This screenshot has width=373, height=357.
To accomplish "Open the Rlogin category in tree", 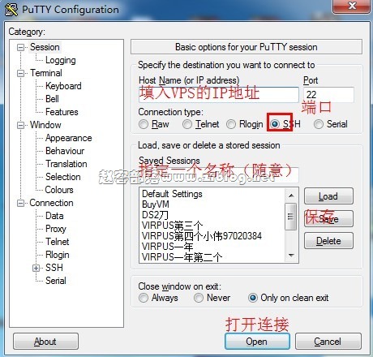I will click(x=58, y=255).
